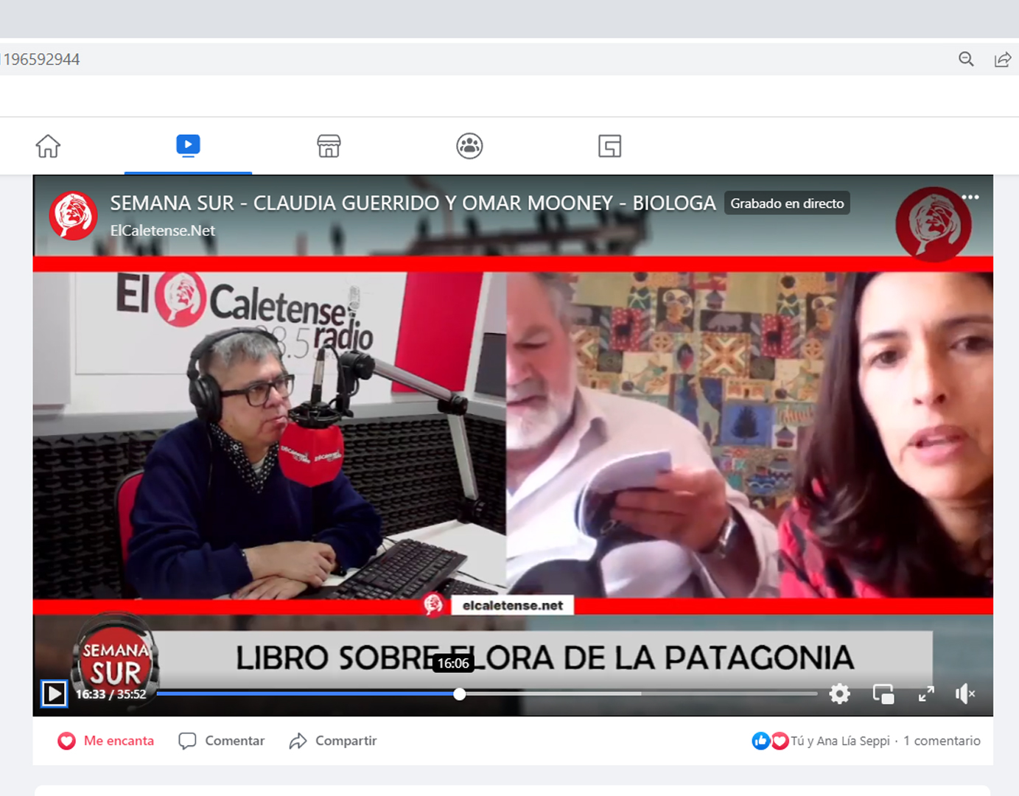This screenshot has height=796, width=1019.
Task: Open the video options menu
Action: 972,197
